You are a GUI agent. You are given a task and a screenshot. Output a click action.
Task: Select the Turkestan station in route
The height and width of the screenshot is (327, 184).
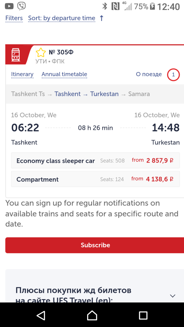pos(104,94)
